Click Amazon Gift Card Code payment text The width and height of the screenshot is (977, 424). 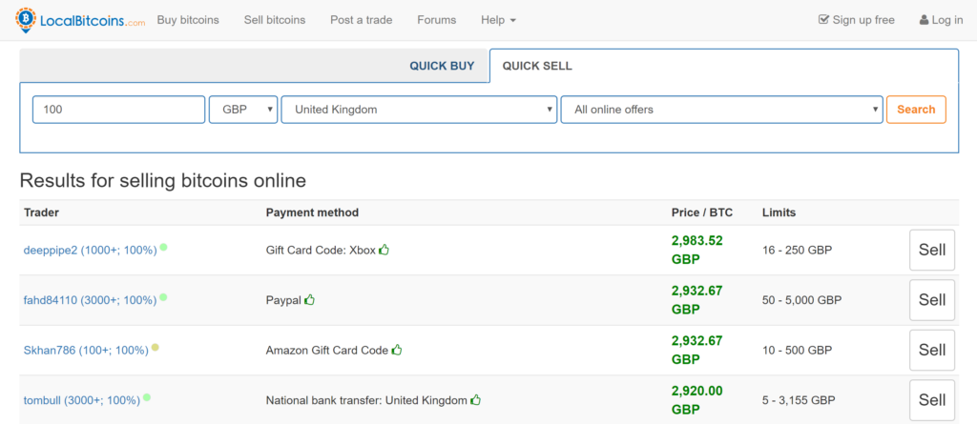tap(327, 351)
